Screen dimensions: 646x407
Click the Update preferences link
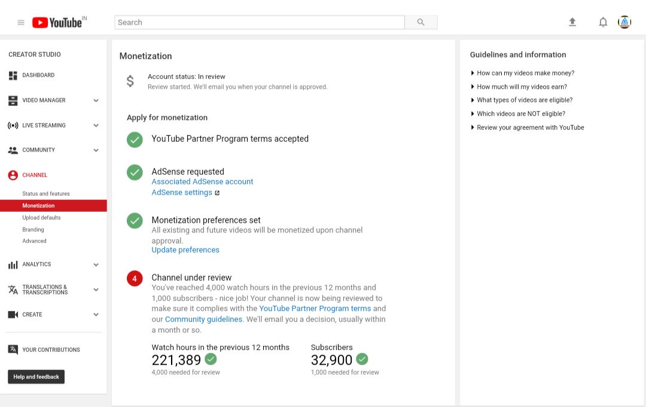[x=185, y=250]
